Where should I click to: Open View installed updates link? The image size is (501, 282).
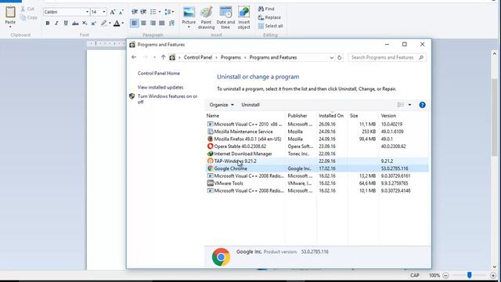pos(160,87)
